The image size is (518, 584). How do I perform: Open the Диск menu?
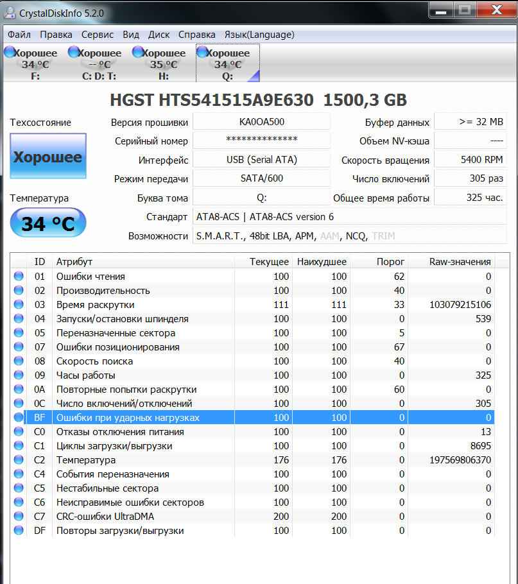[x=159, y=35]
